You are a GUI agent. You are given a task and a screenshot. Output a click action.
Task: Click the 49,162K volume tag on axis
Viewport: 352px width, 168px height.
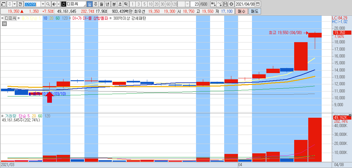click(x=343, y=117)
